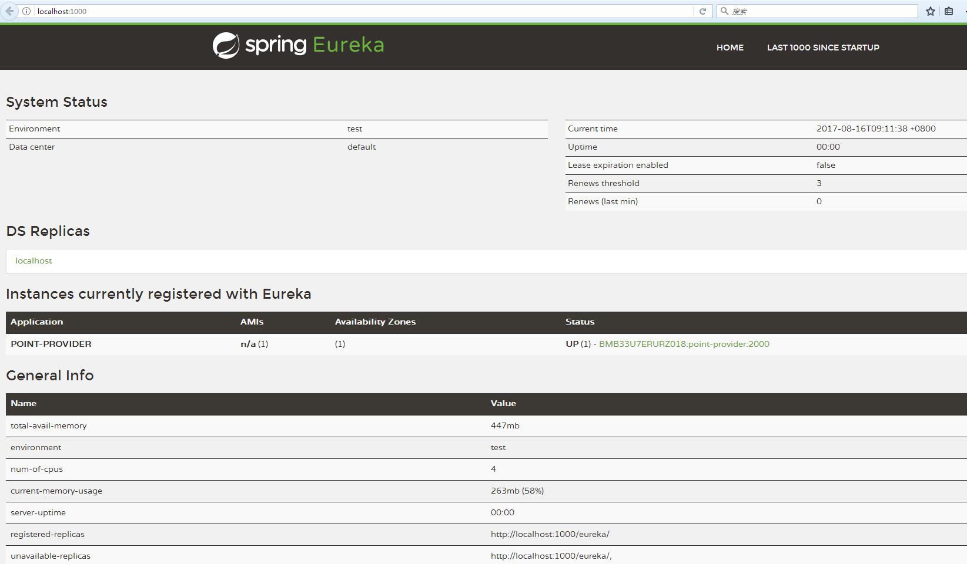This screenshot has height=564, width=967.
Task: Click the Status column header
Action: point(580,322)
